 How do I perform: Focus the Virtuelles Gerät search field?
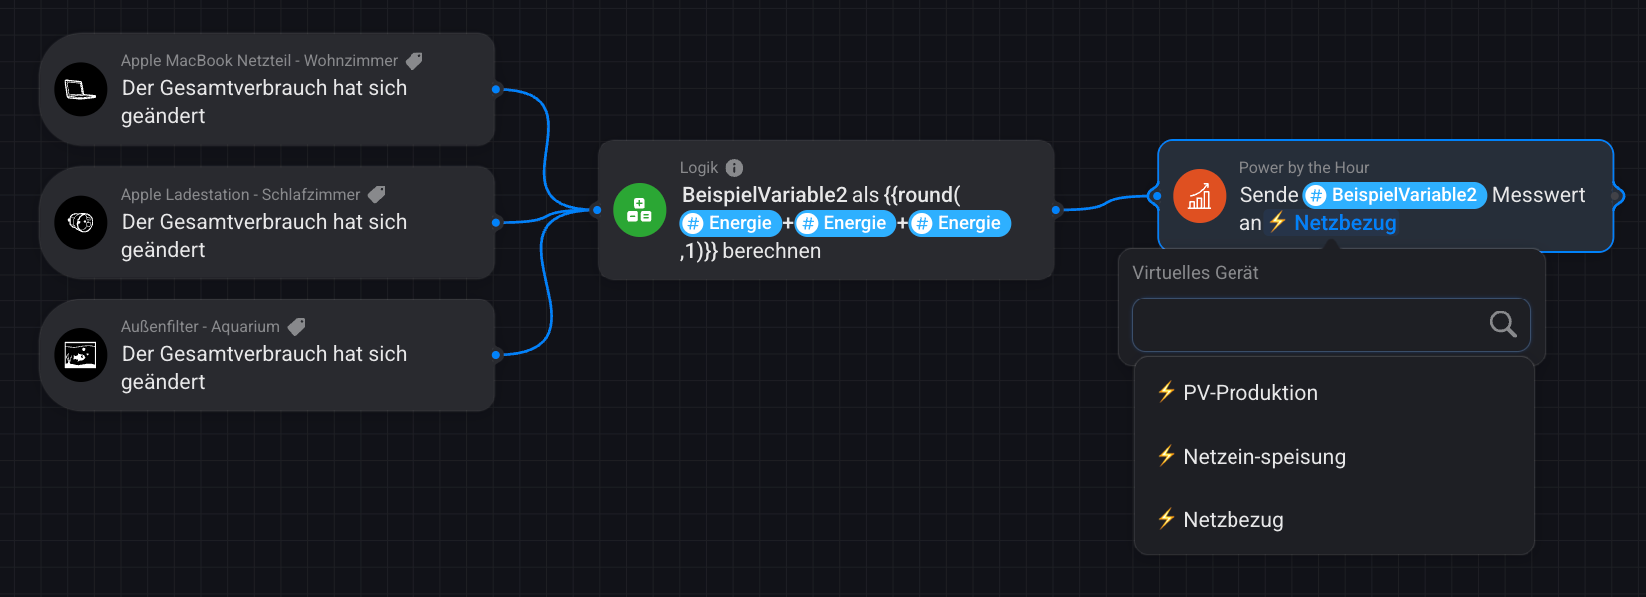click(x=1330, y=324)
